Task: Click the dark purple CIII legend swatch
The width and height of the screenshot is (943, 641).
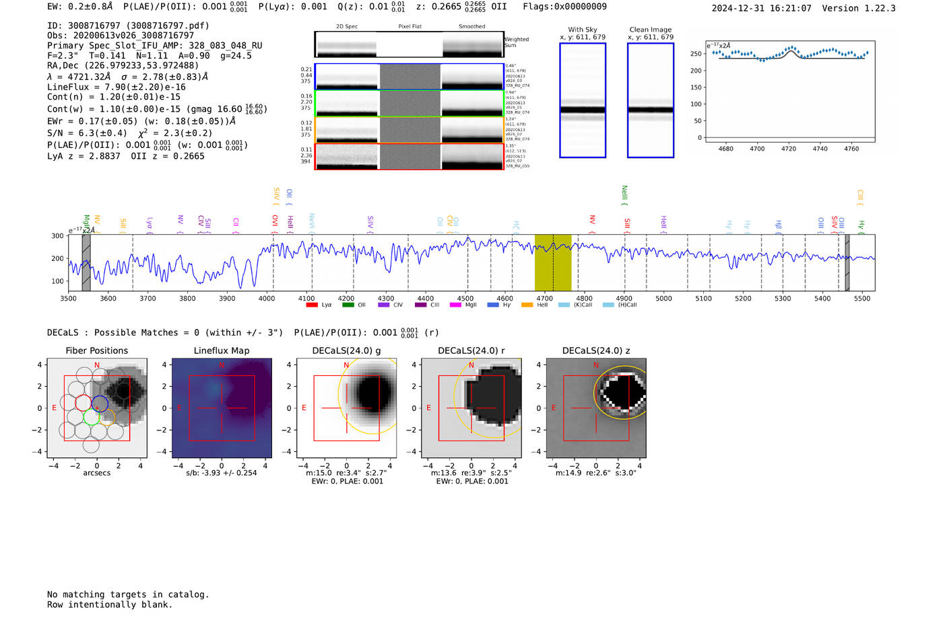Action: 420,305
